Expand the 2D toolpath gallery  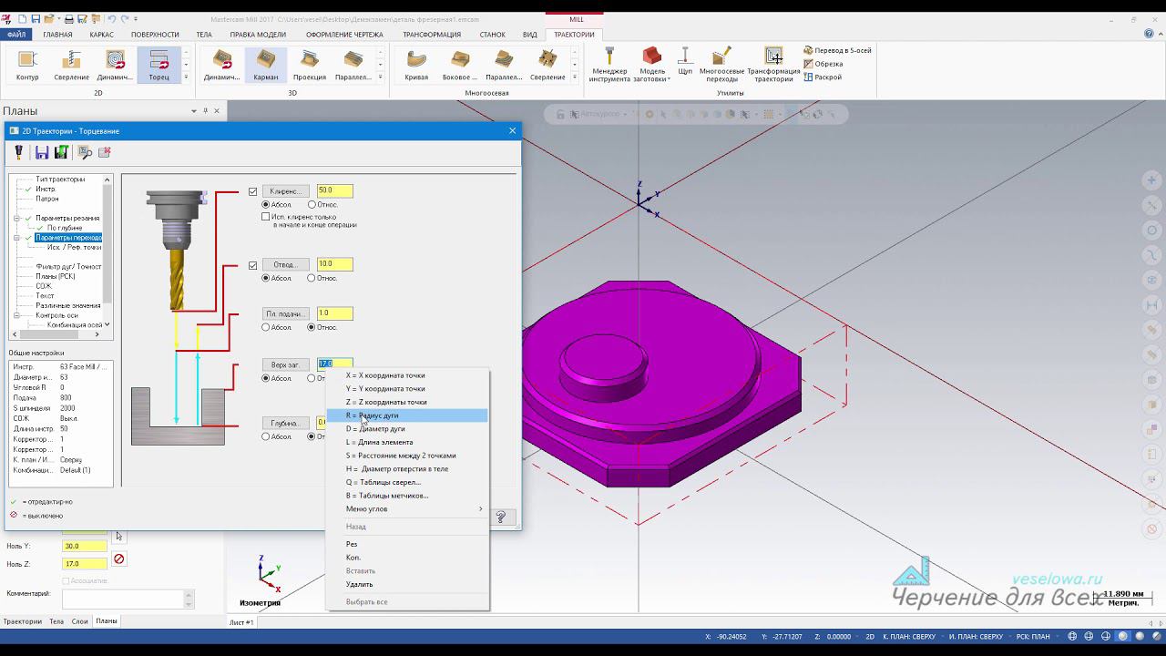click(186, 77)
